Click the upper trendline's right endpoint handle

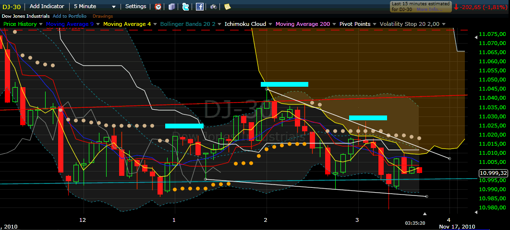450,159
